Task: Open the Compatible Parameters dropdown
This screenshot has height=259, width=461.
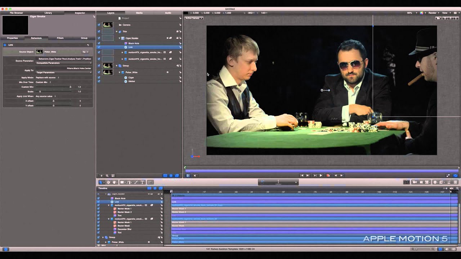Action: [64, 63]
